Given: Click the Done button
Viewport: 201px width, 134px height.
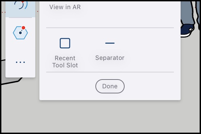Looking at the screenshot, I should 110,86.
